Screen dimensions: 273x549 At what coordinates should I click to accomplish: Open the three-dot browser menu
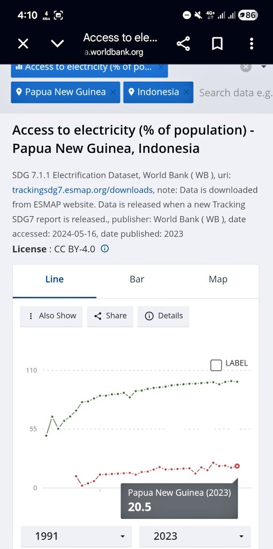click(252, 44)
